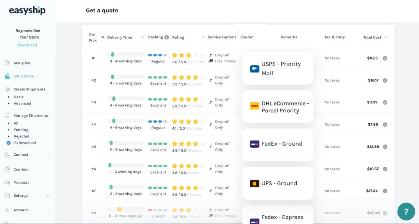Click the info icon beside $12.89 cost
This screenshot has width=419, height=224.
point(385,147)
